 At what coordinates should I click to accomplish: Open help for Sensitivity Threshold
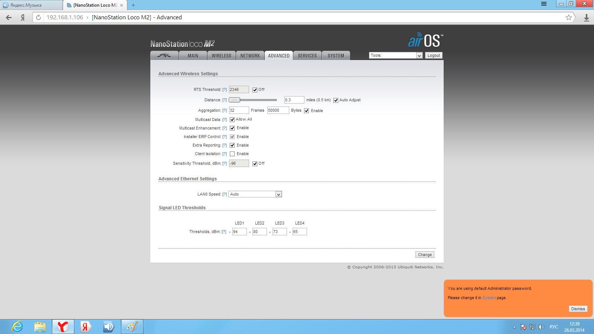pos(225,163)
